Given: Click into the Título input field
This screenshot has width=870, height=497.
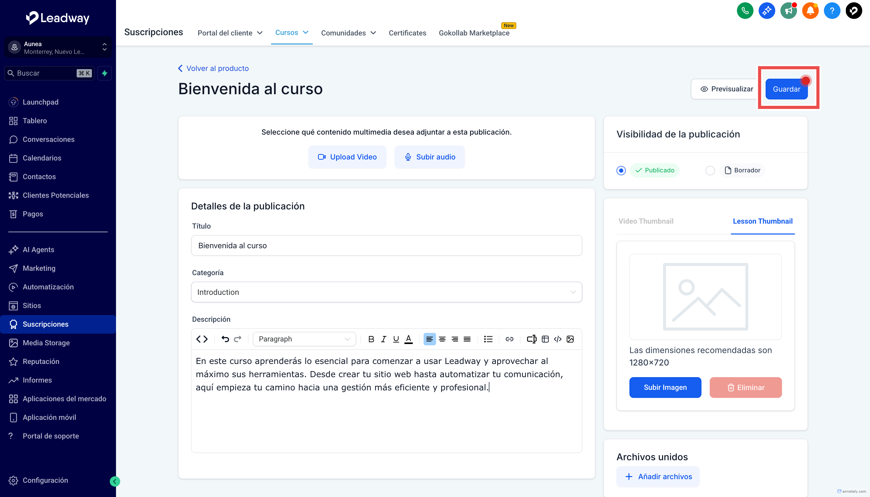Looking at the screenshot, I should point(386,245).
